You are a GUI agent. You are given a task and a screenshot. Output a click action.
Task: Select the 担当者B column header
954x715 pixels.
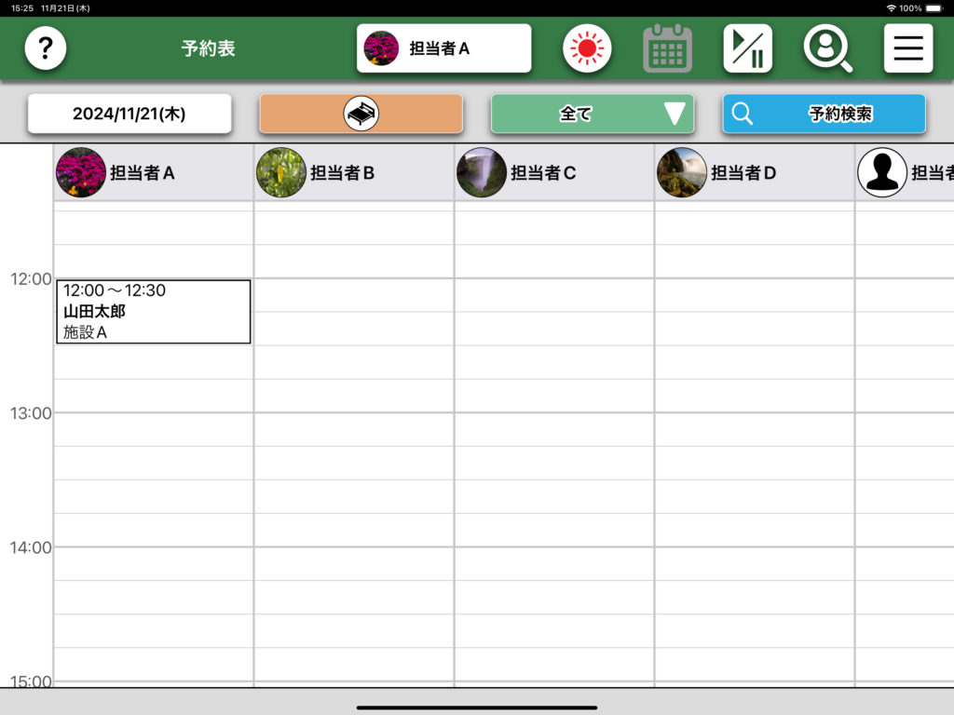tap(342, 172)
